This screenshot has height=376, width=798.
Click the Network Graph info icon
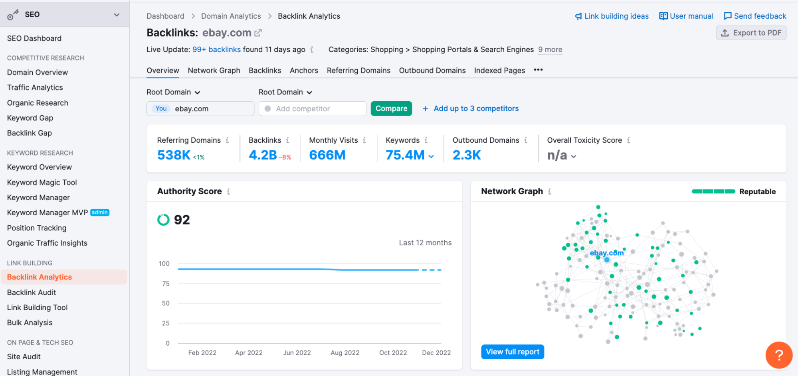pos(550,191)
